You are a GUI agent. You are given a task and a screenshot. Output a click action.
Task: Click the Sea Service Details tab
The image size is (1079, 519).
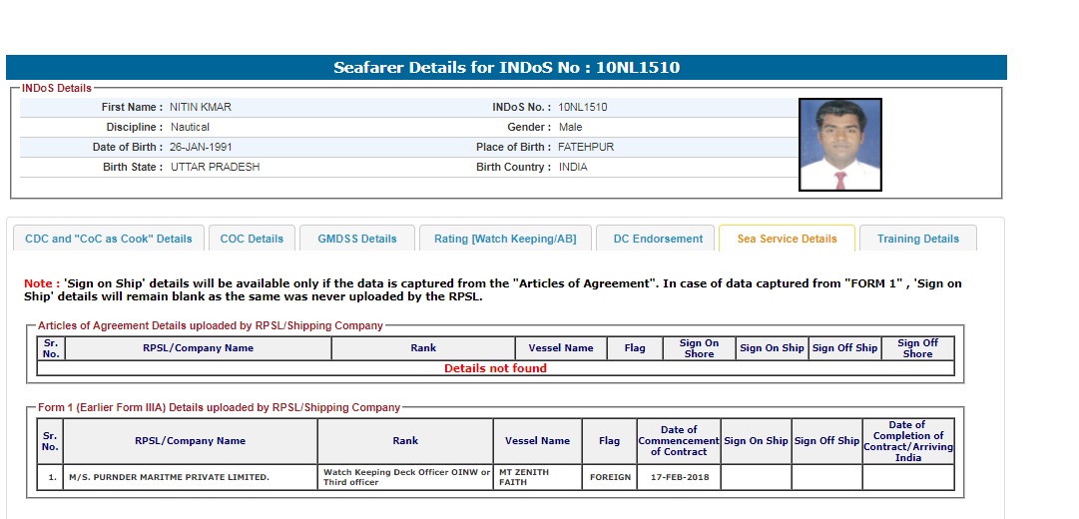click(x=787, y=239)
